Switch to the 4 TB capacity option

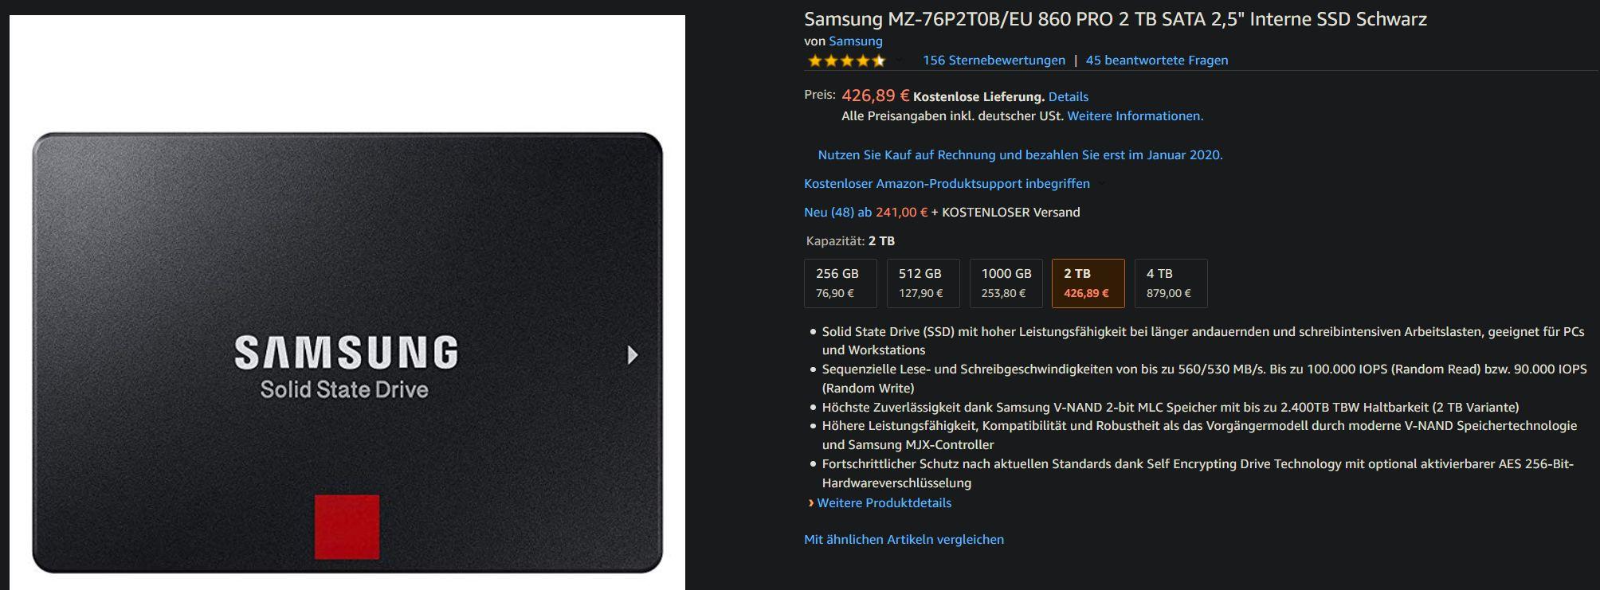coord(1171,283)
